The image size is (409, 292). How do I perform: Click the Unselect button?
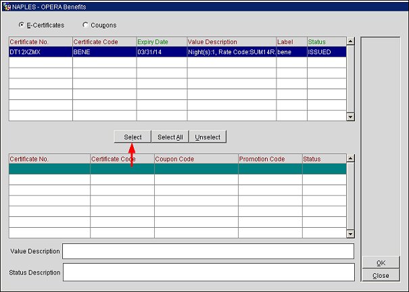(x=208, y=137)
